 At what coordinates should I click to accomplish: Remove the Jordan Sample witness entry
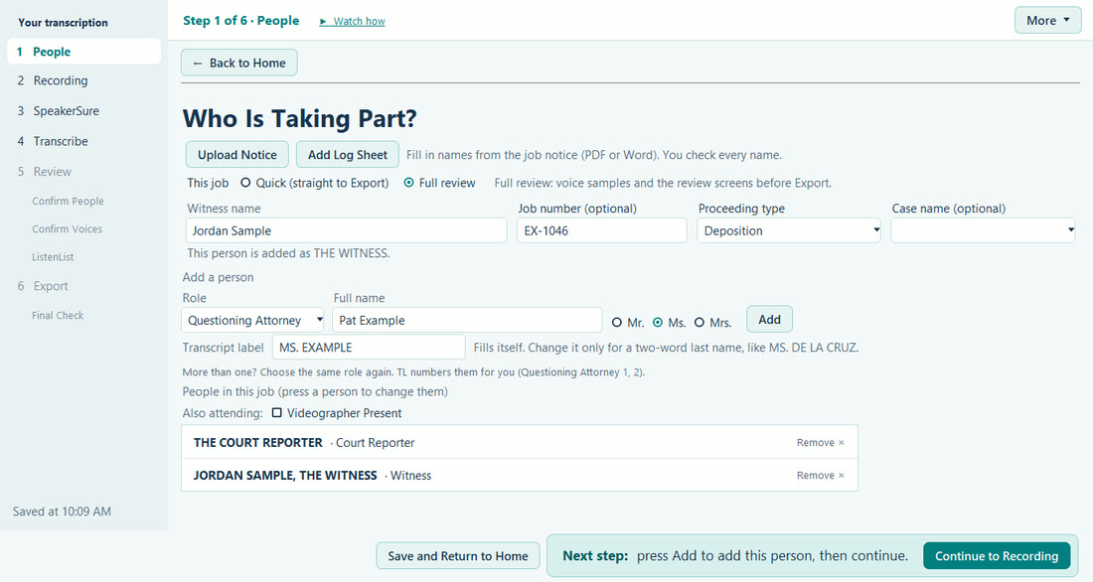pos(821,476)
